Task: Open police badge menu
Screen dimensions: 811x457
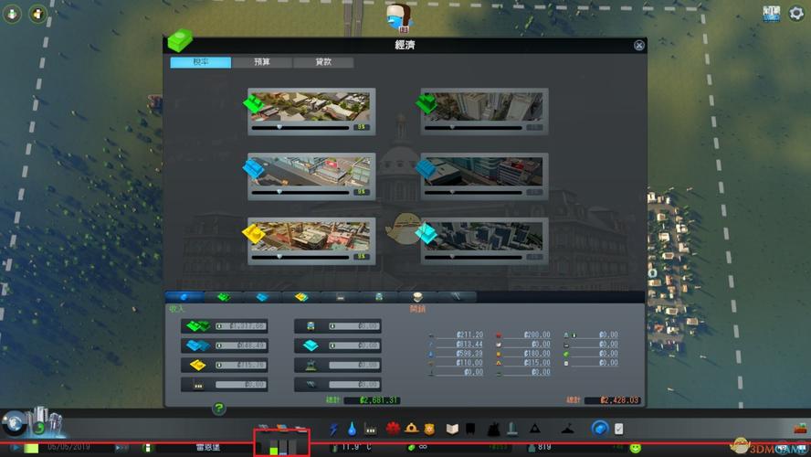Action: [x=429, y=429]
